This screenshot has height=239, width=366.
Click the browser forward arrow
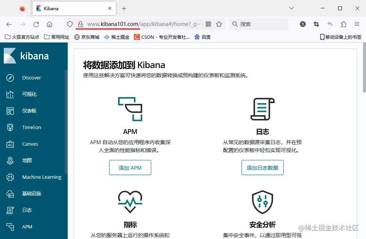23,24
